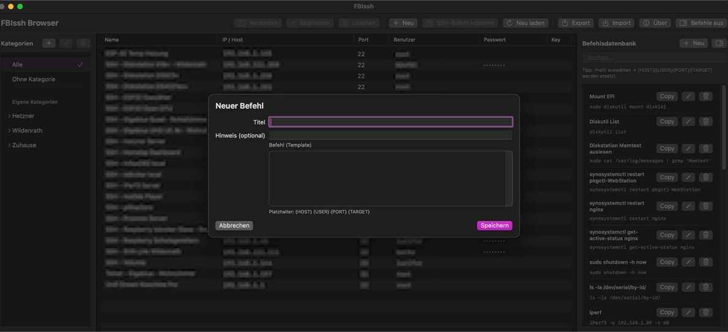Click into the Hinweis (optional) field
The image size is (728, 332).
(390, 135)
